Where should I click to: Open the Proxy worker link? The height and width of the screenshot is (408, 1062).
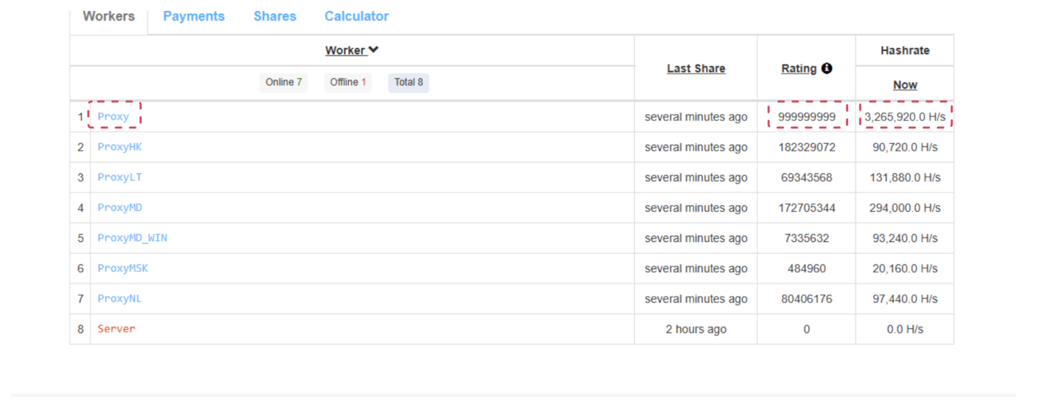click(114, 117)
